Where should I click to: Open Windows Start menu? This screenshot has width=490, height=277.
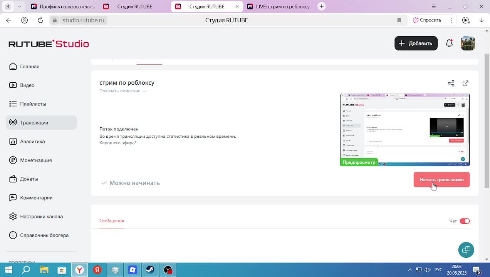tap(8, 270)
